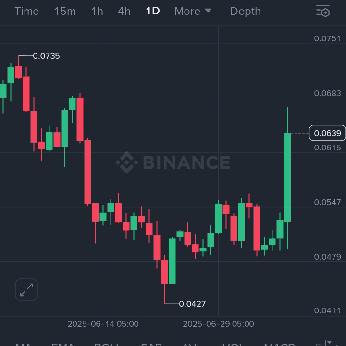The height and width of the screenshot is (346, 346).
Task: Toggle the BOLL indicator
Action: point(106,343)
